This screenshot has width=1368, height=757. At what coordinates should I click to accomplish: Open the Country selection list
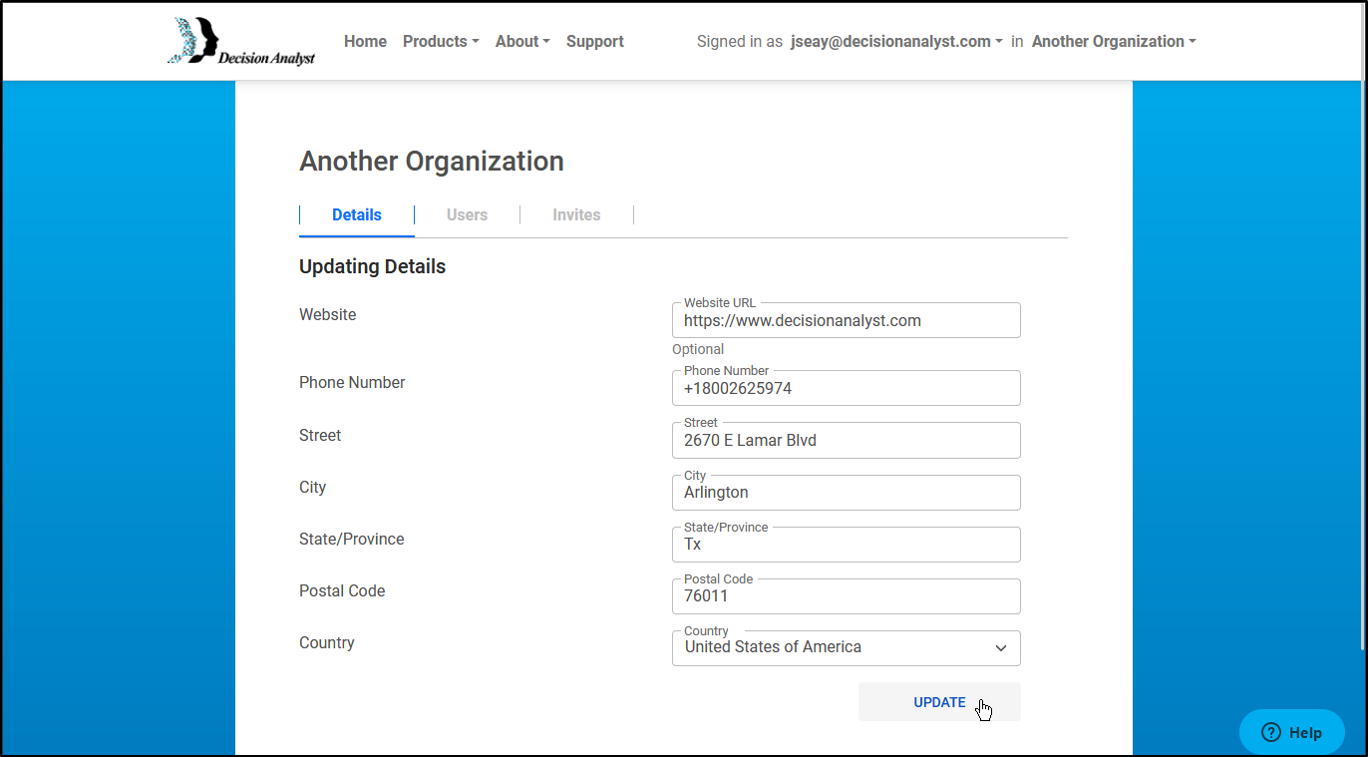[846, 647]
